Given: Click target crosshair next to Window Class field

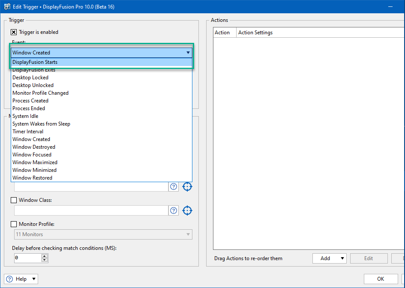Looking at the screenshot, I should (187, 210).
